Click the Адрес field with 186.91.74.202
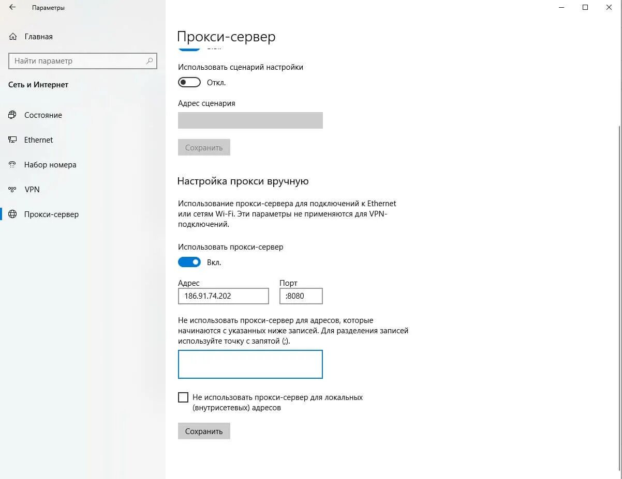622x479 pixels. tap(224, 296)
